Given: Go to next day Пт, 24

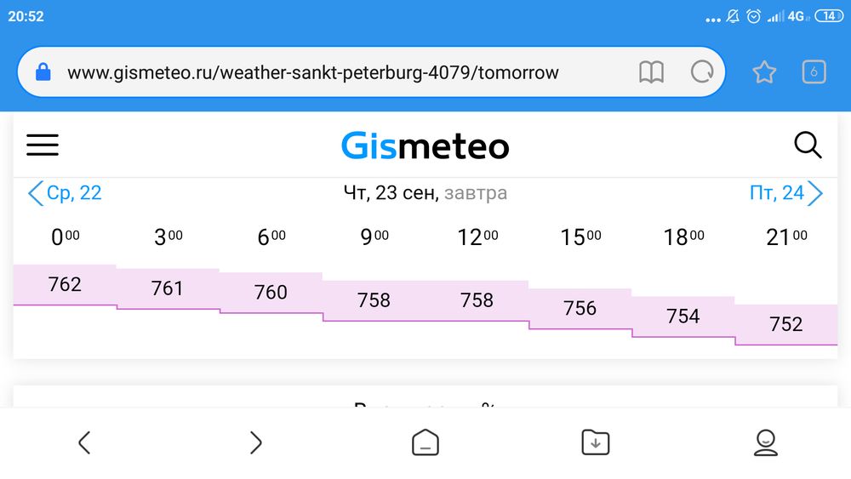Looking at the screenshot, I should click(x=786, y=193).
